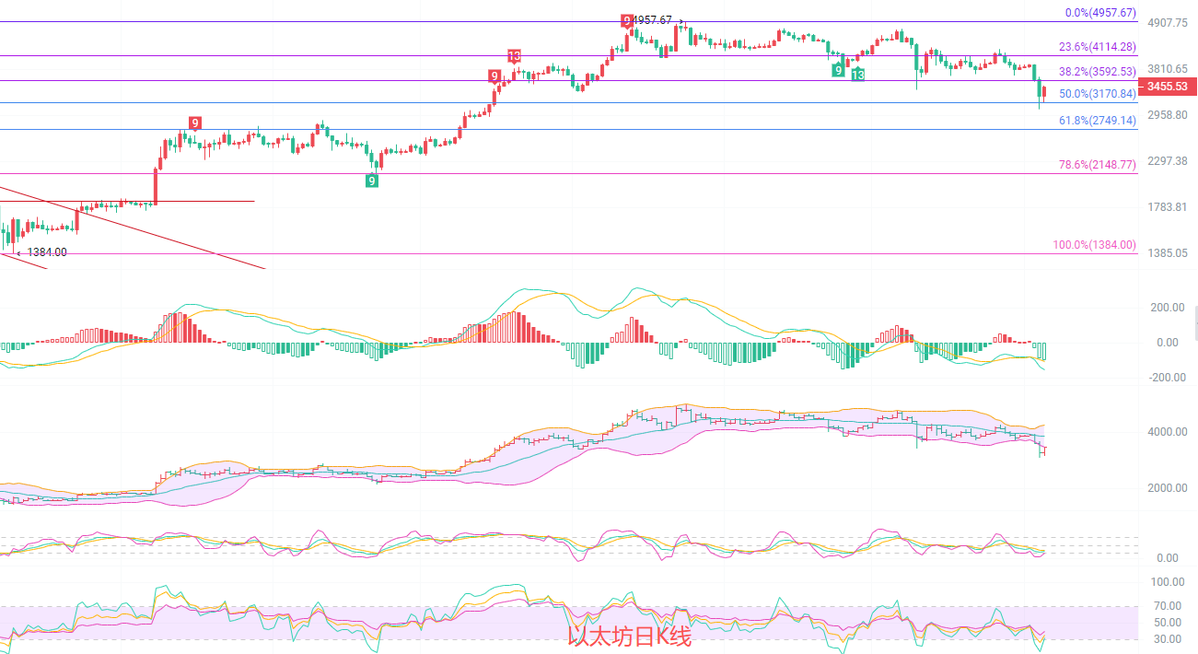Click the 以太坊日K线 chart title text
The height and width of the screenshot is (654, 1198).
click(629, 636)
